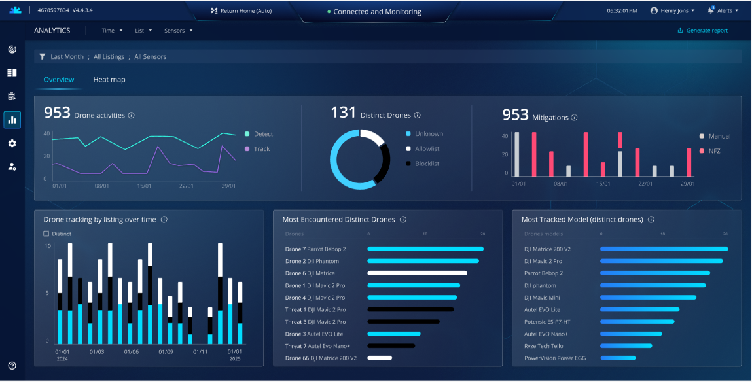Open settings gear in the left sidebar
Image resolution: width=752 pixels, height=382 pixels.
tap(12, 143)
